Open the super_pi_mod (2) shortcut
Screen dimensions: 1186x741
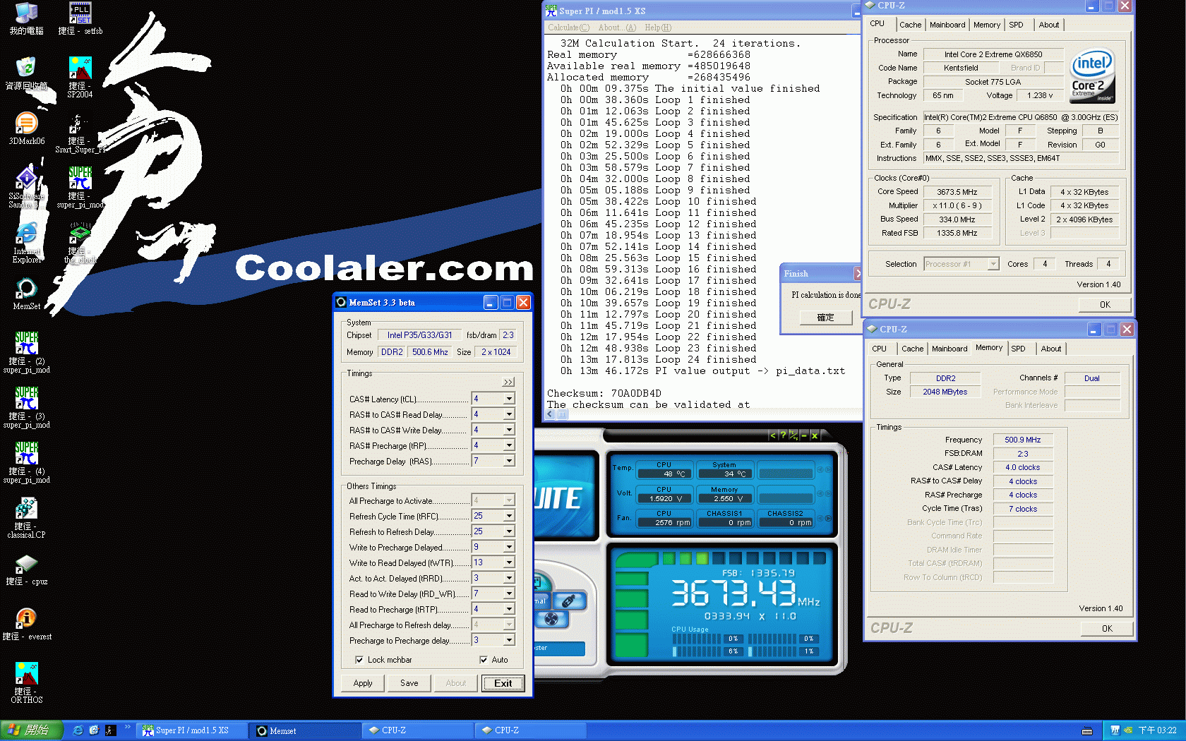coord(26,352)
